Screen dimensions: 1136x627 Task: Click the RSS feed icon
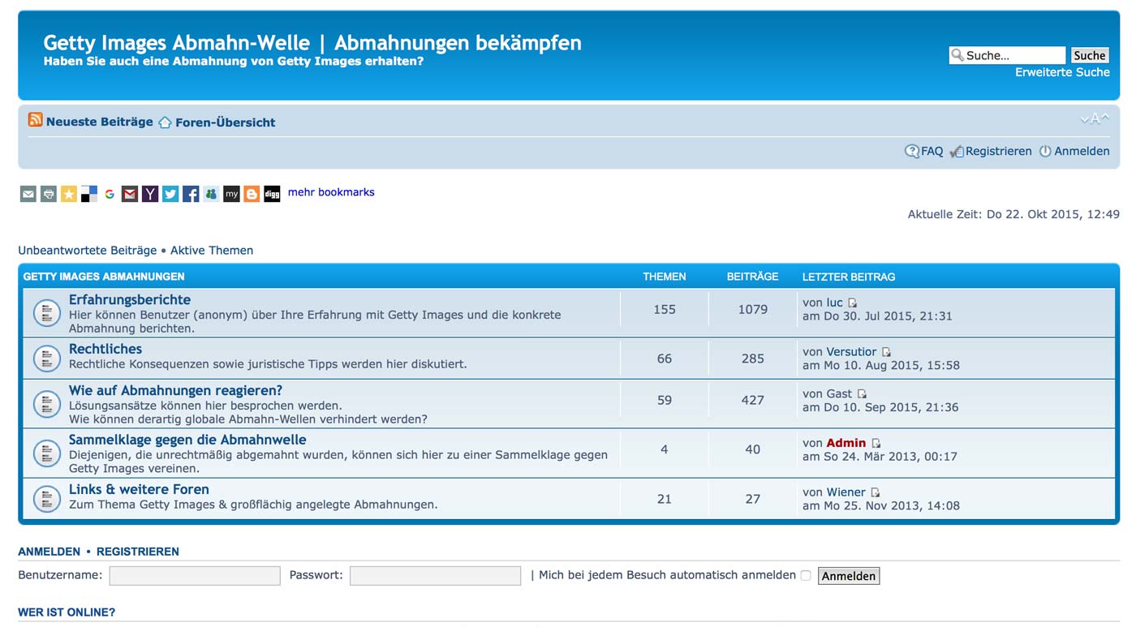pyautogui.click(x=35, y=120)
